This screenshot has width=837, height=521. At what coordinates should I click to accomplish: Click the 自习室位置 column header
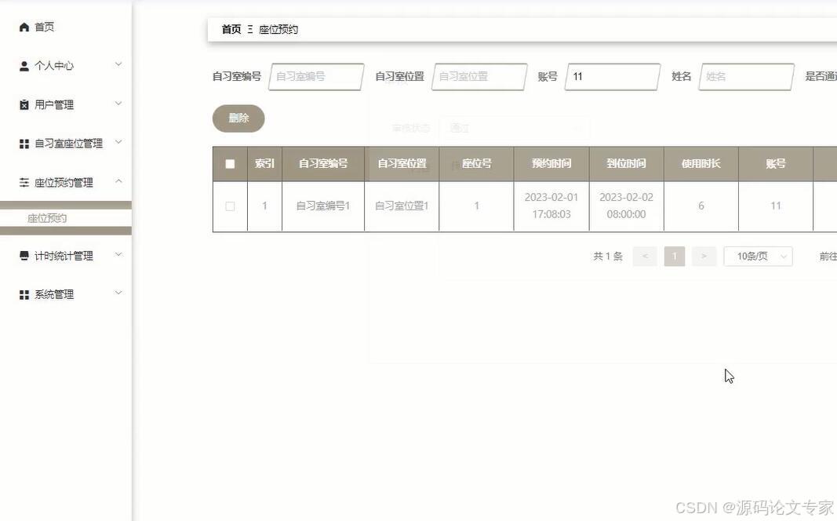click(402, 164)
